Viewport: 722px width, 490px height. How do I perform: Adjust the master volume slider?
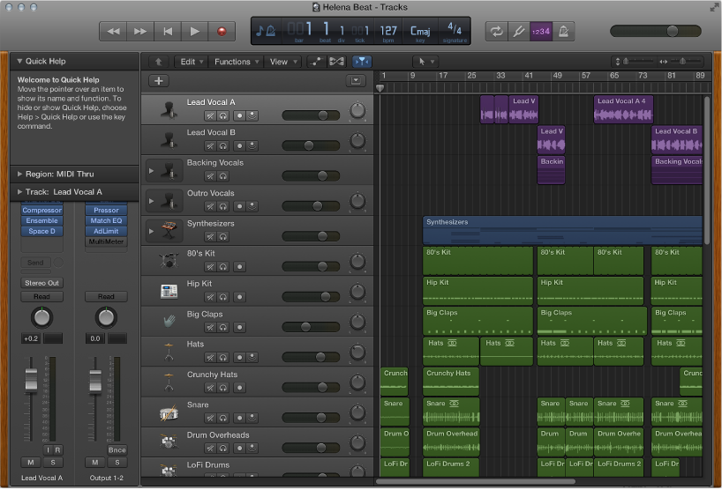pyautogui.click(x=672, y=31)
